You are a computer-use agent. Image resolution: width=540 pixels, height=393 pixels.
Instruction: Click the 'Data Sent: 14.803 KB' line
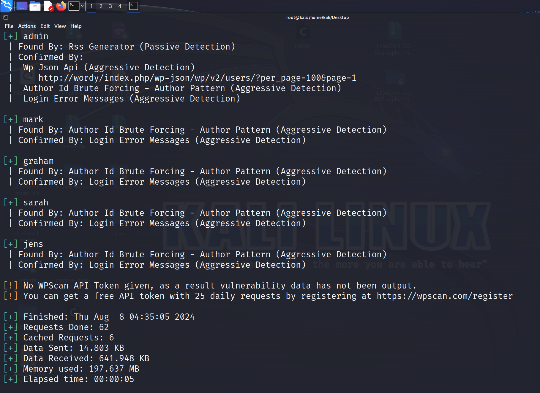(x=64, y=348)
